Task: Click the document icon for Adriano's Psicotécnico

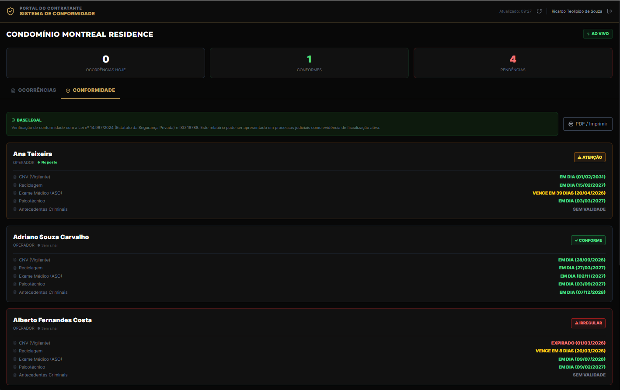Action: [x=15, y=284]
